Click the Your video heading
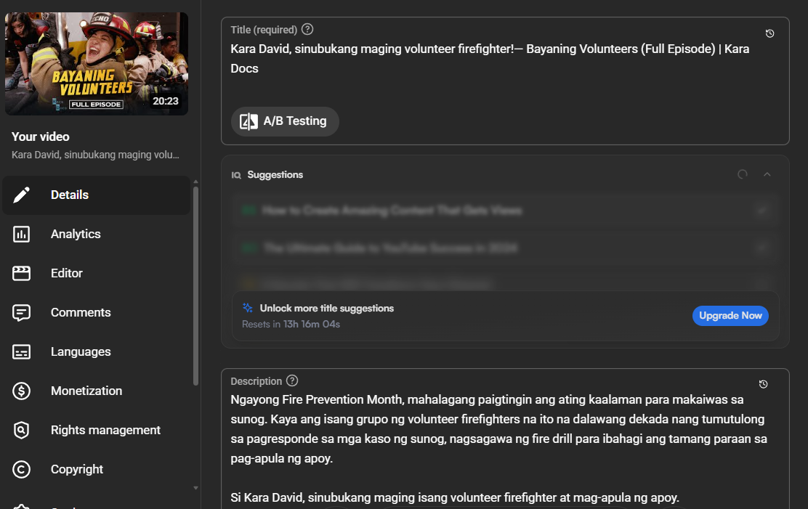 click(x=41, y=137)
